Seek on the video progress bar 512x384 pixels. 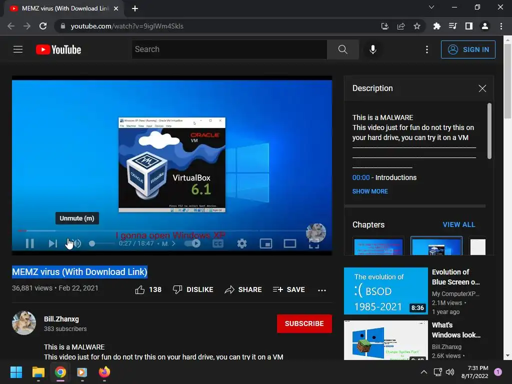coord(162,230)
